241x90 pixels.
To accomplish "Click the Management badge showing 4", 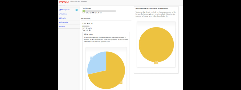I will pyautogui.click(x=77, y=10).
